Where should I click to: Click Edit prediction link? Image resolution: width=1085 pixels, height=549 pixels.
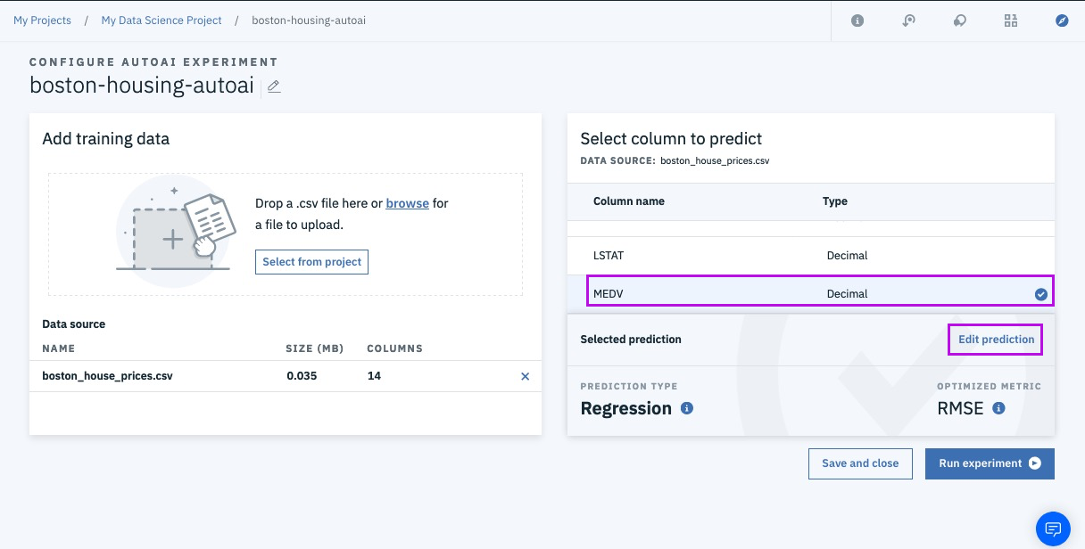(x=996, y=340)
